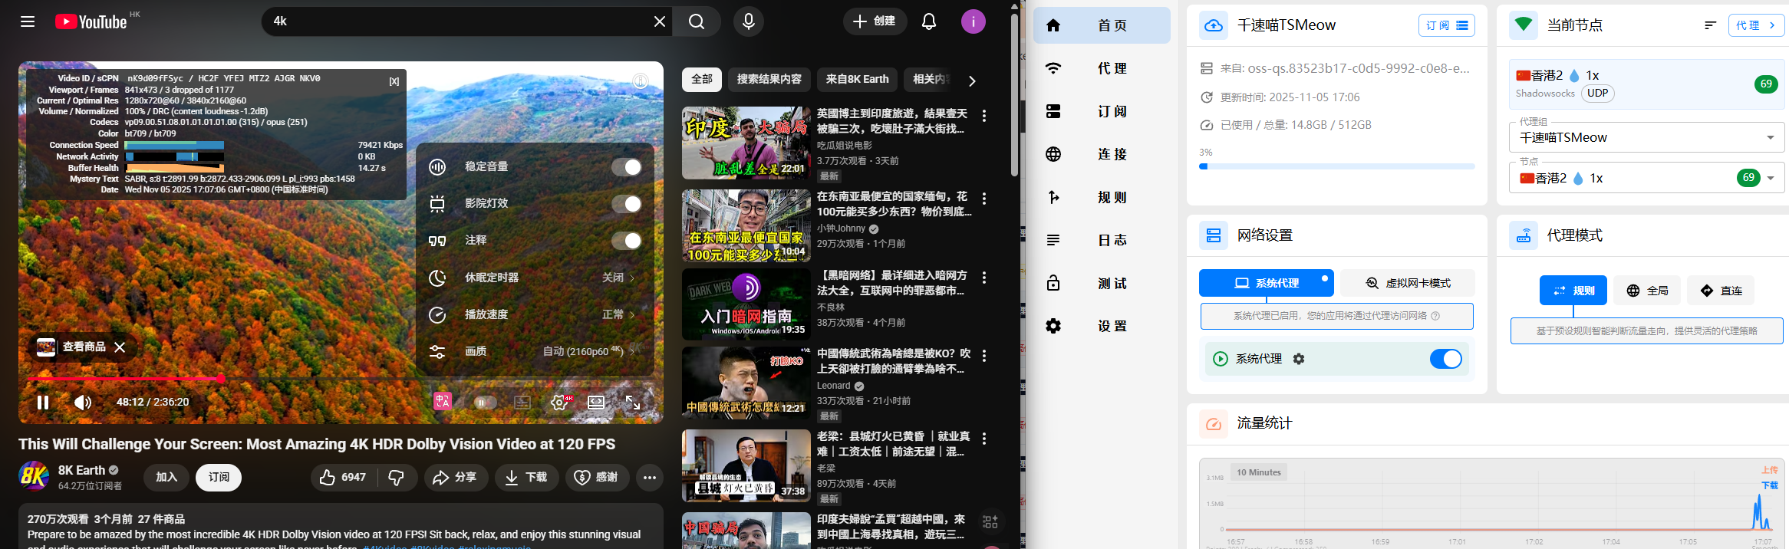Image resolution: width=1789 pixels, height=549 pixels.
Task: Click the 订阅 subscribe button for 8K Earth
Action: click(x=219, y=478)
